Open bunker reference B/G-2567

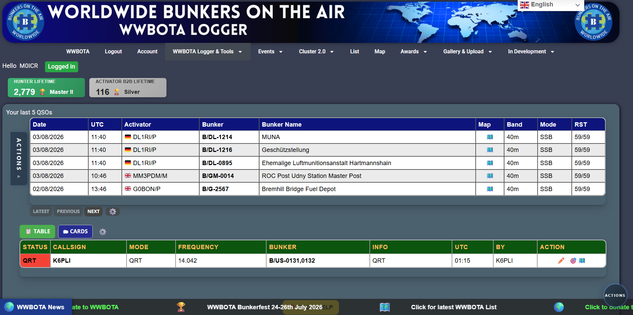tap(215, 189)
